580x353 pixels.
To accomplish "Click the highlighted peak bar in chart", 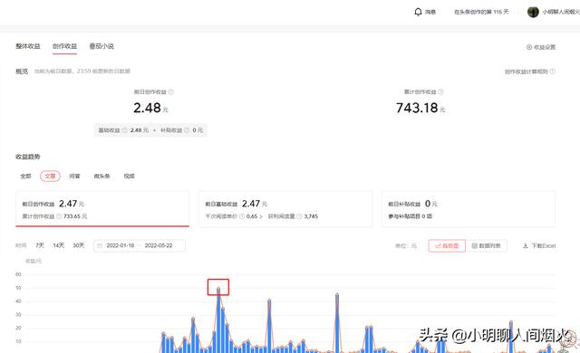I will 218,287.
